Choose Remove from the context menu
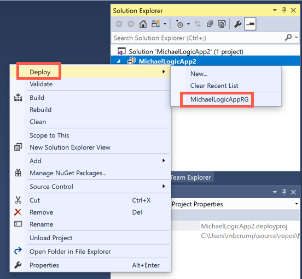This screenshot has height=279, width=302. point(90,212)
